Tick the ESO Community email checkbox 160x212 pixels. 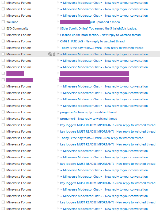tap(3, 28)
